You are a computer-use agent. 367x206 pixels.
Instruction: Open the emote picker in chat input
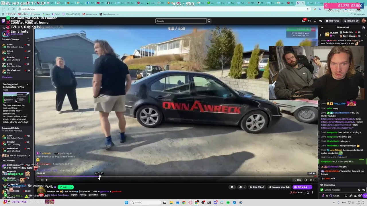359,190
